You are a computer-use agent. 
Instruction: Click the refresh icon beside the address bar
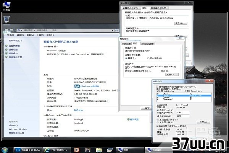(x=116, y=30)
